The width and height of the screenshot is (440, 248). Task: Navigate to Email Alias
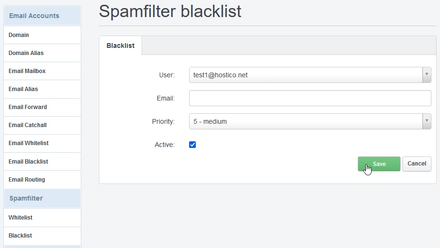tap(23, 89)
